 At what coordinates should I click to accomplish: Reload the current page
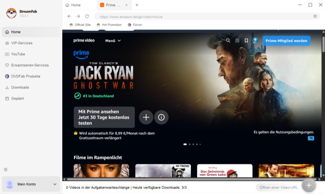coord(87,16)
